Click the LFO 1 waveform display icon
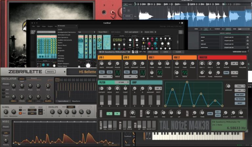The height and width of the screenshot is (147, 252). click(x=118, y=72)
